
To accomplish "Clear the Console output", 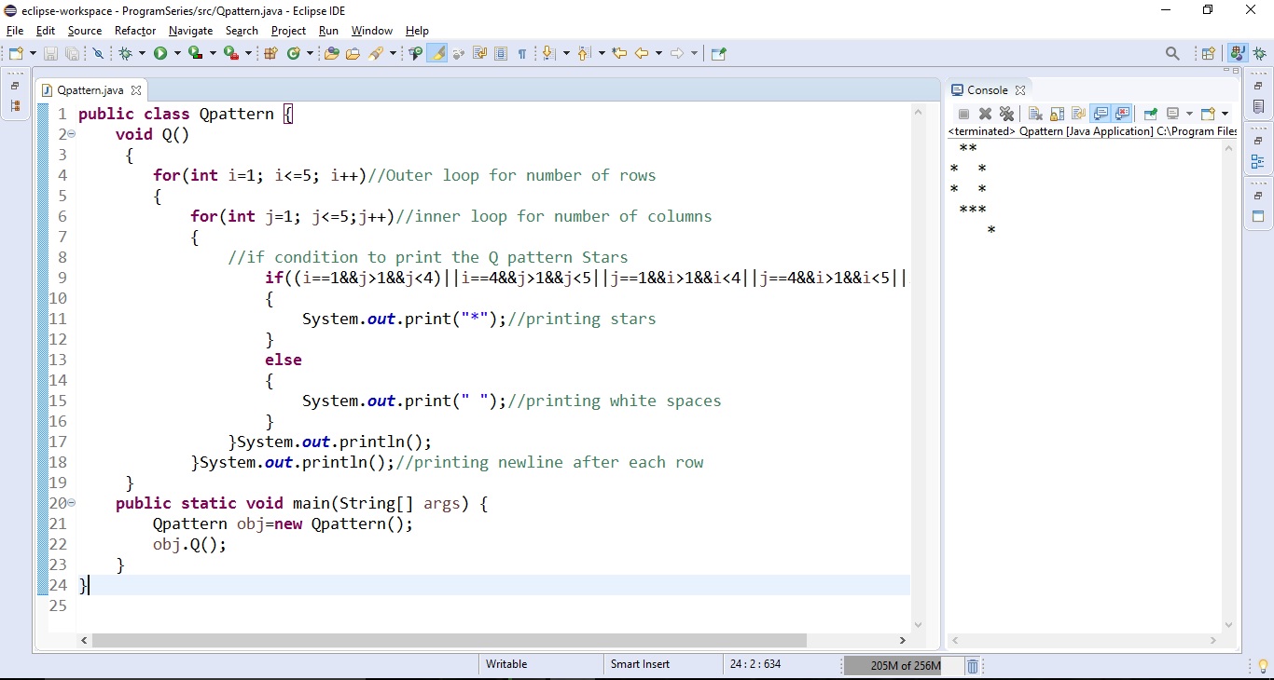I will pos(1035,114).
